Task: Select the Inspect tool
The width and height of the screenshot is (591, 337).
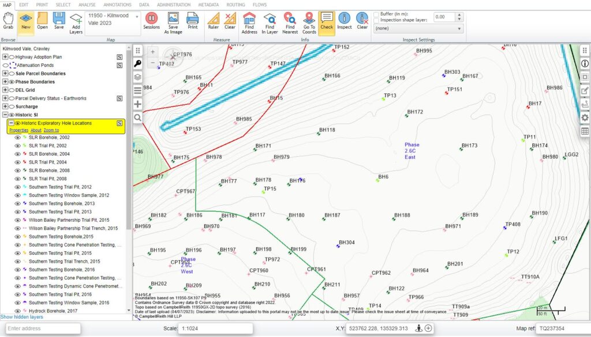Action: [344, 21]
